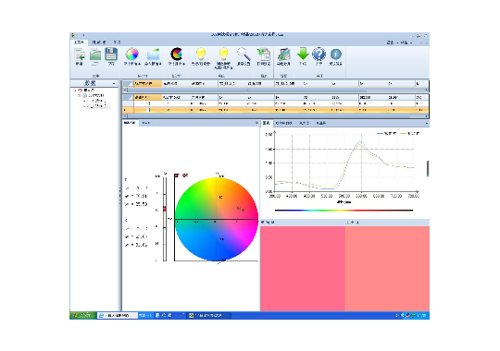500x351 pixels.
Task: Select the highlighted last leaf in data tree
Action: pyautogui.click(x=98, y=106)
